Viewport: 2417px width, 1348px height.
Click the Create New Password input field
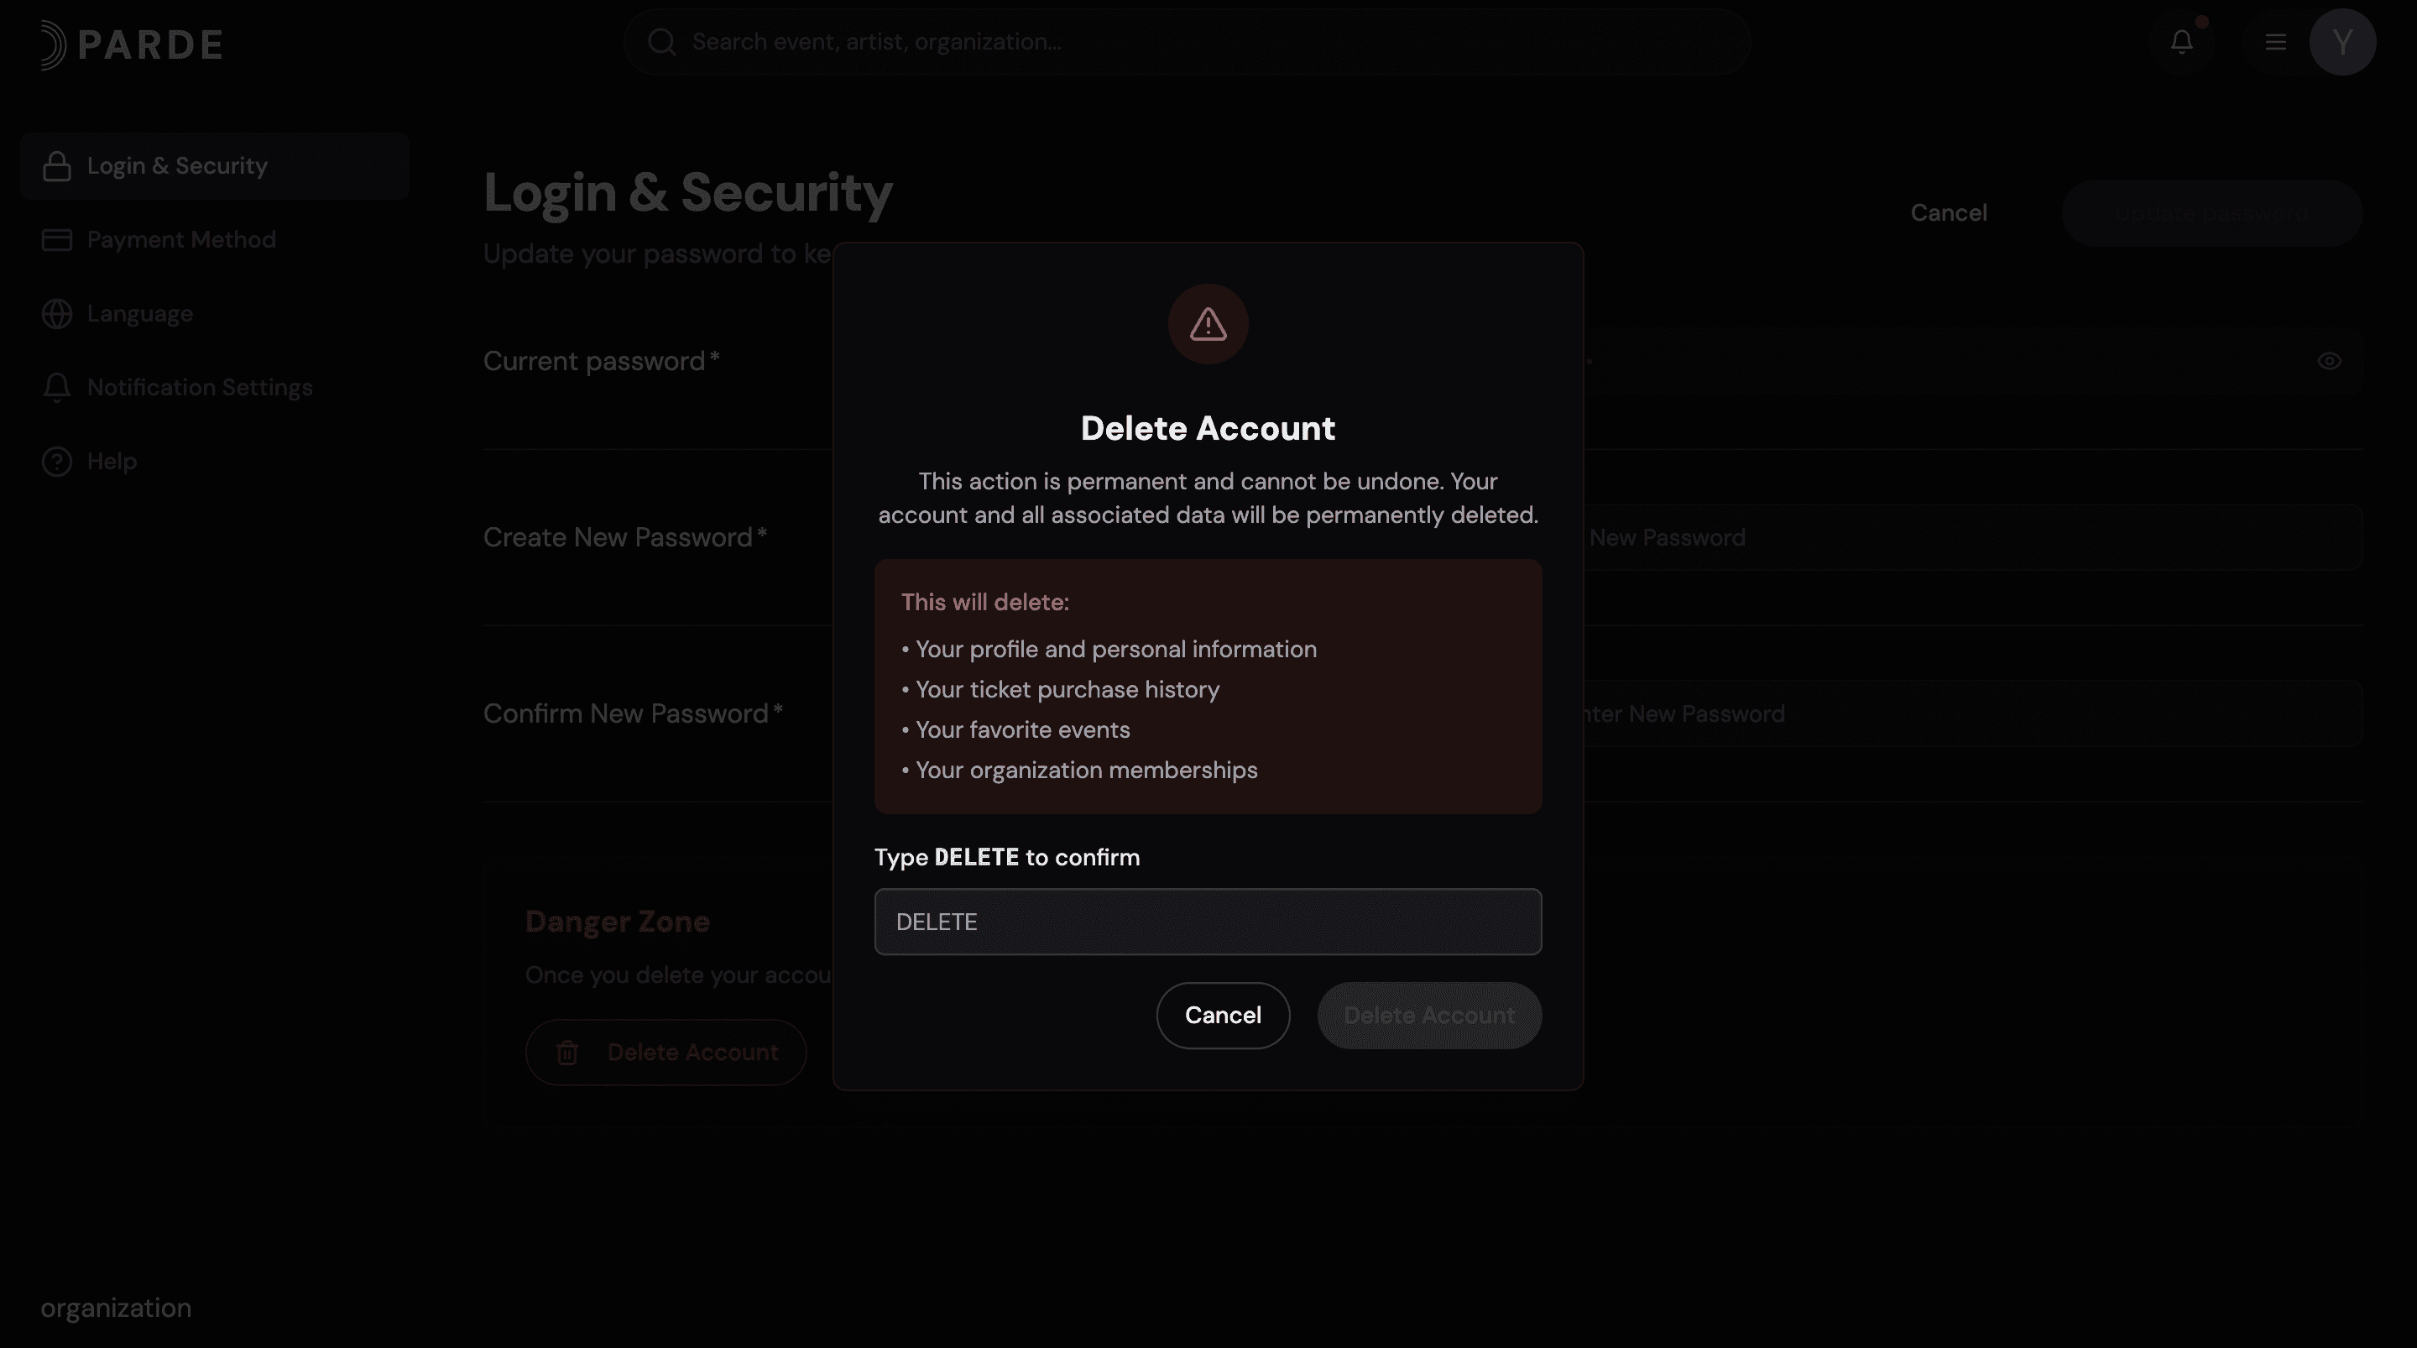click(1971, 538)
